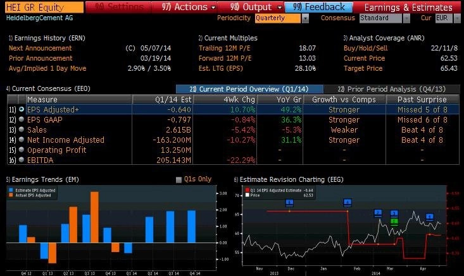The image size is (464, 276).
Task: Click the EUR currency field
Action: (444, 18)
